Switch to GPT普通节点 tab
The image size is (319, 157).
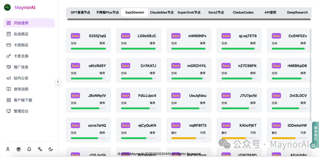pyautogui.click(x=80, y=12)
